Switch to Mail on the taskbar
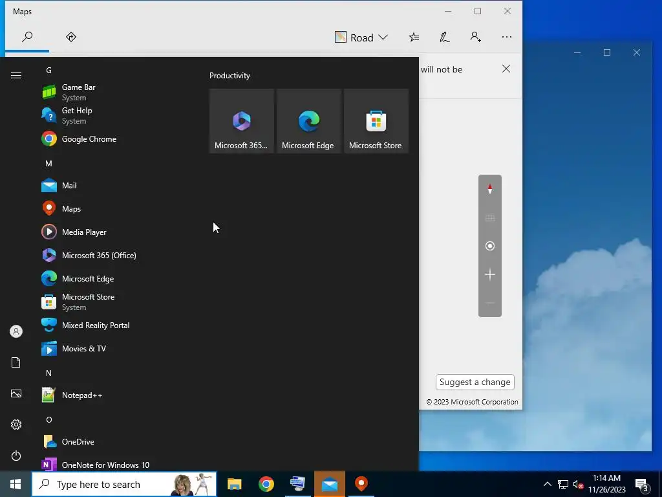The height and width of the screenshot is (497, 662). tap(329, 484)
